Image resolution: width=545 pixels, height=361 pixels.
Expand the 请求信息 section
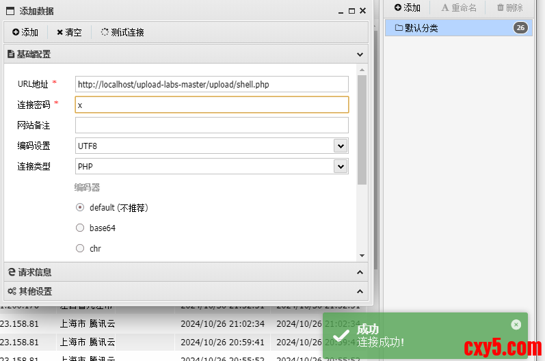tap(360, 272)
